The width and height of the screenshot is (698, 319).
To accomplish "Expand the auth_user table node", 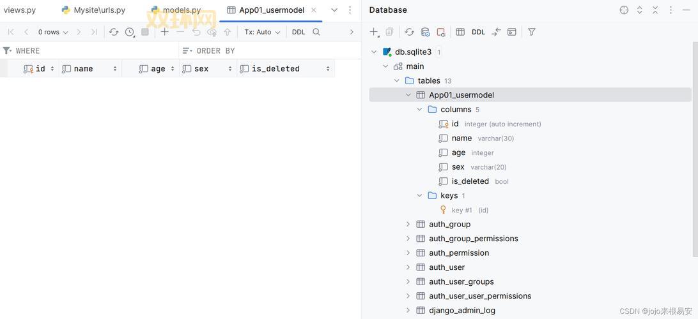I will 408,267.
